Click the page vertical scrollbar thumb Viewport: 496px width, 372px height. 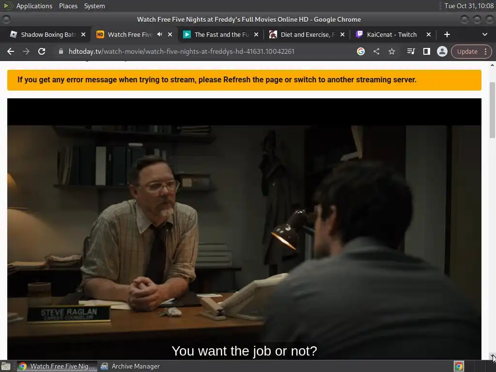click(492, 110)
